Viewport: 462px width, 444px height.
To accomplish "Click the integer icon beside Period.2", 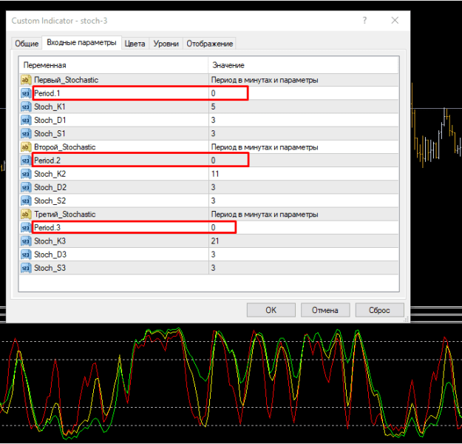I will 26,161.
